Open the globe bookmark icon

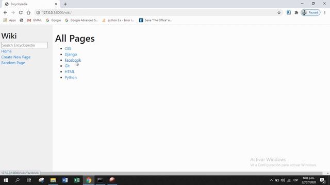point(22,21)
